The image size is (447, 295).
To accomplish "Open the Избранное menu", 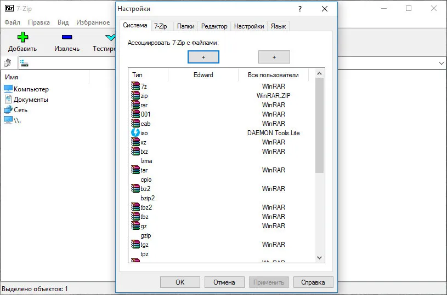I will point(93,22).
